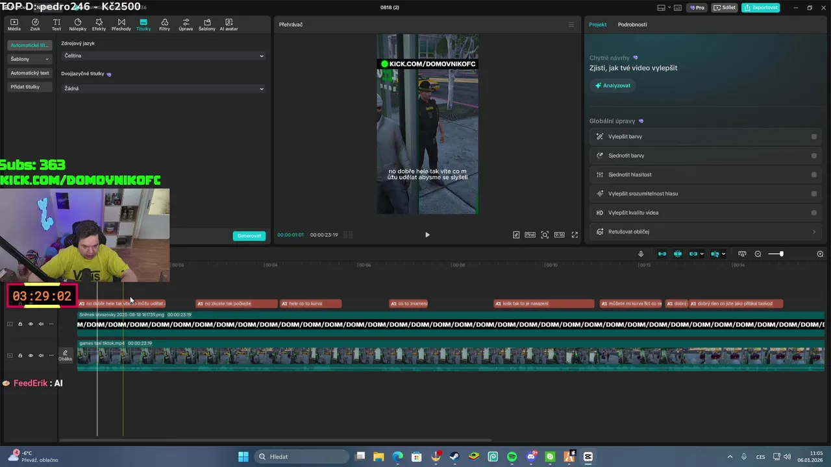Click the Exportovat button
Screen dimensions: 831x467
coord(760,8)
